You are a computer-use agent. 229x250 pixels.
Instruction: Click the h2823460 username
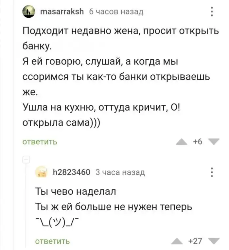pos(71,172)
